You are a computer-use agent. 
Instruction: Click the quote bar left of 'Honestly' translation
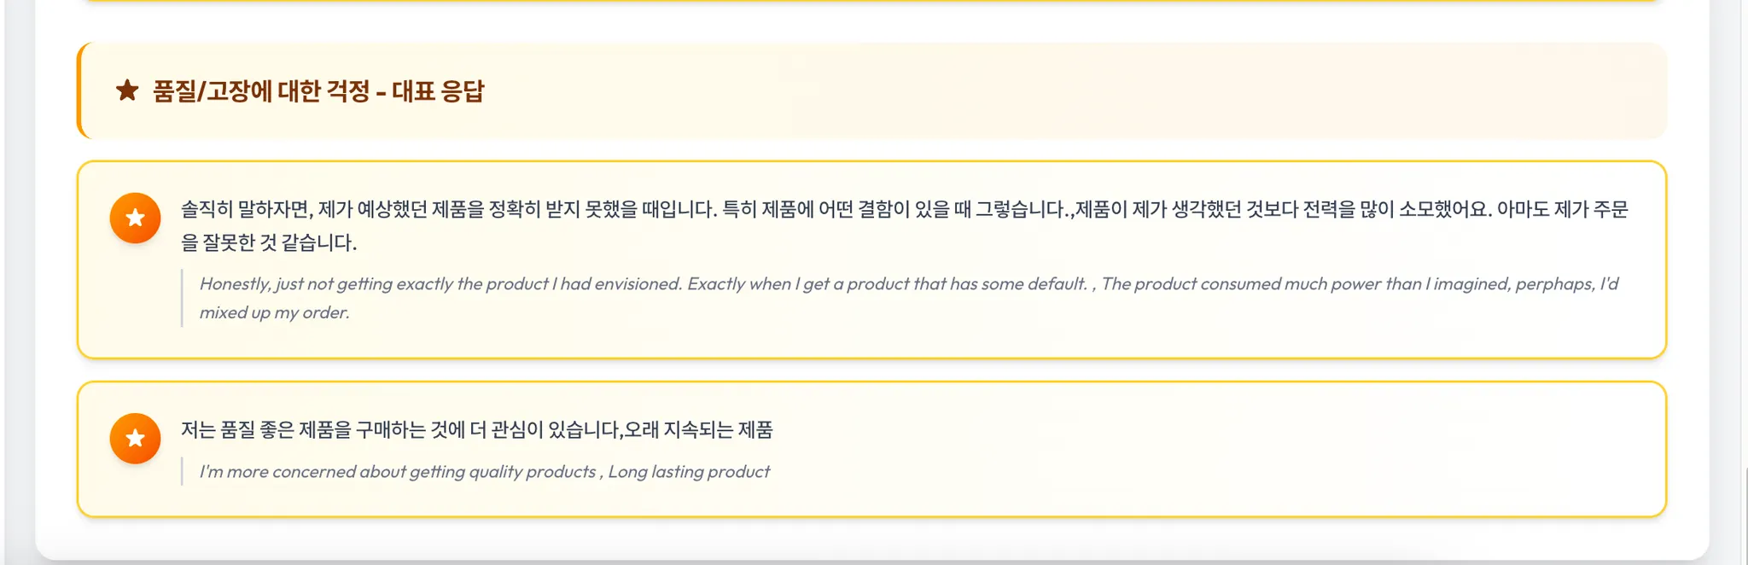[x=182, y=298]
